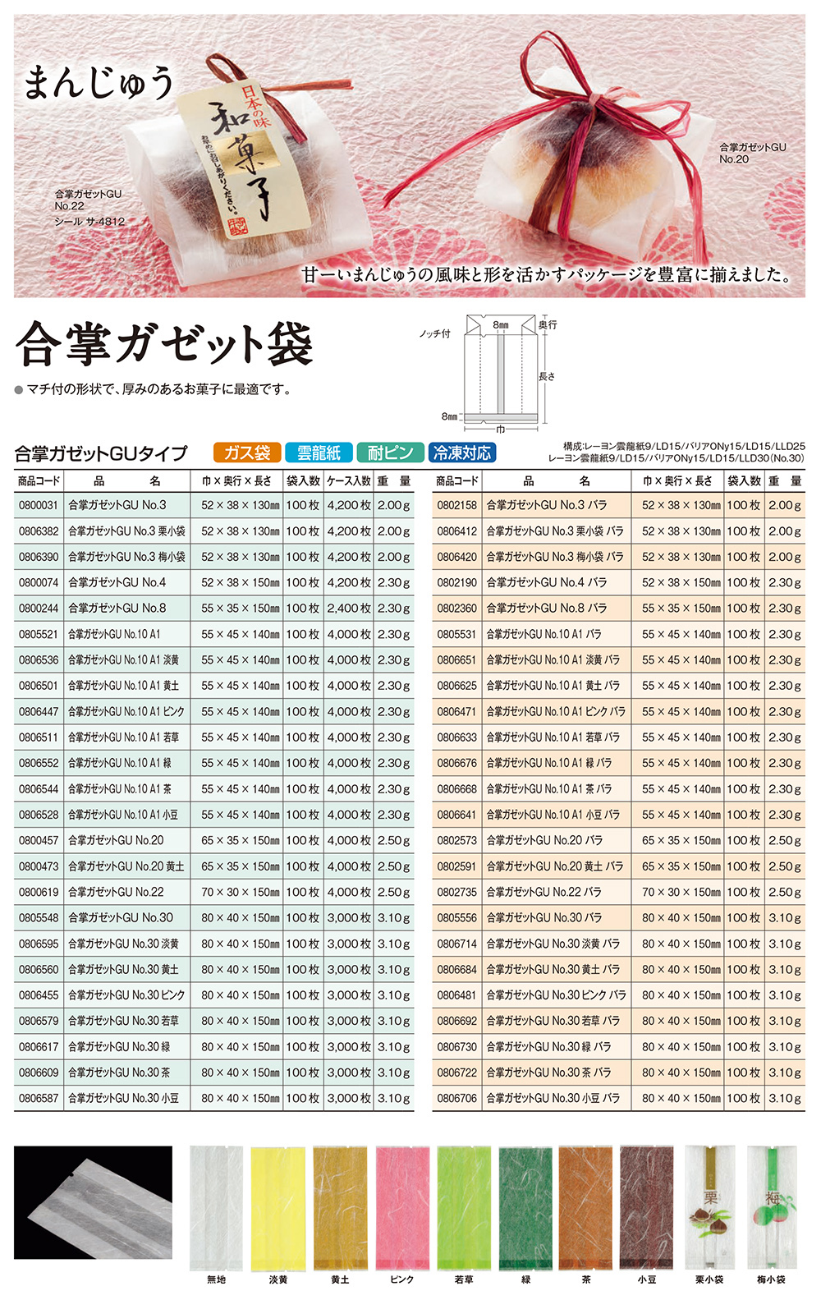Screen dimensions: 821x1300
Task: Click product code 0800457
Action: pos(39,840)
